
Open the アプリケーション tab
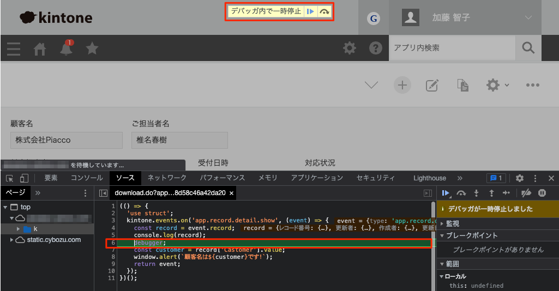click(316, 178)
